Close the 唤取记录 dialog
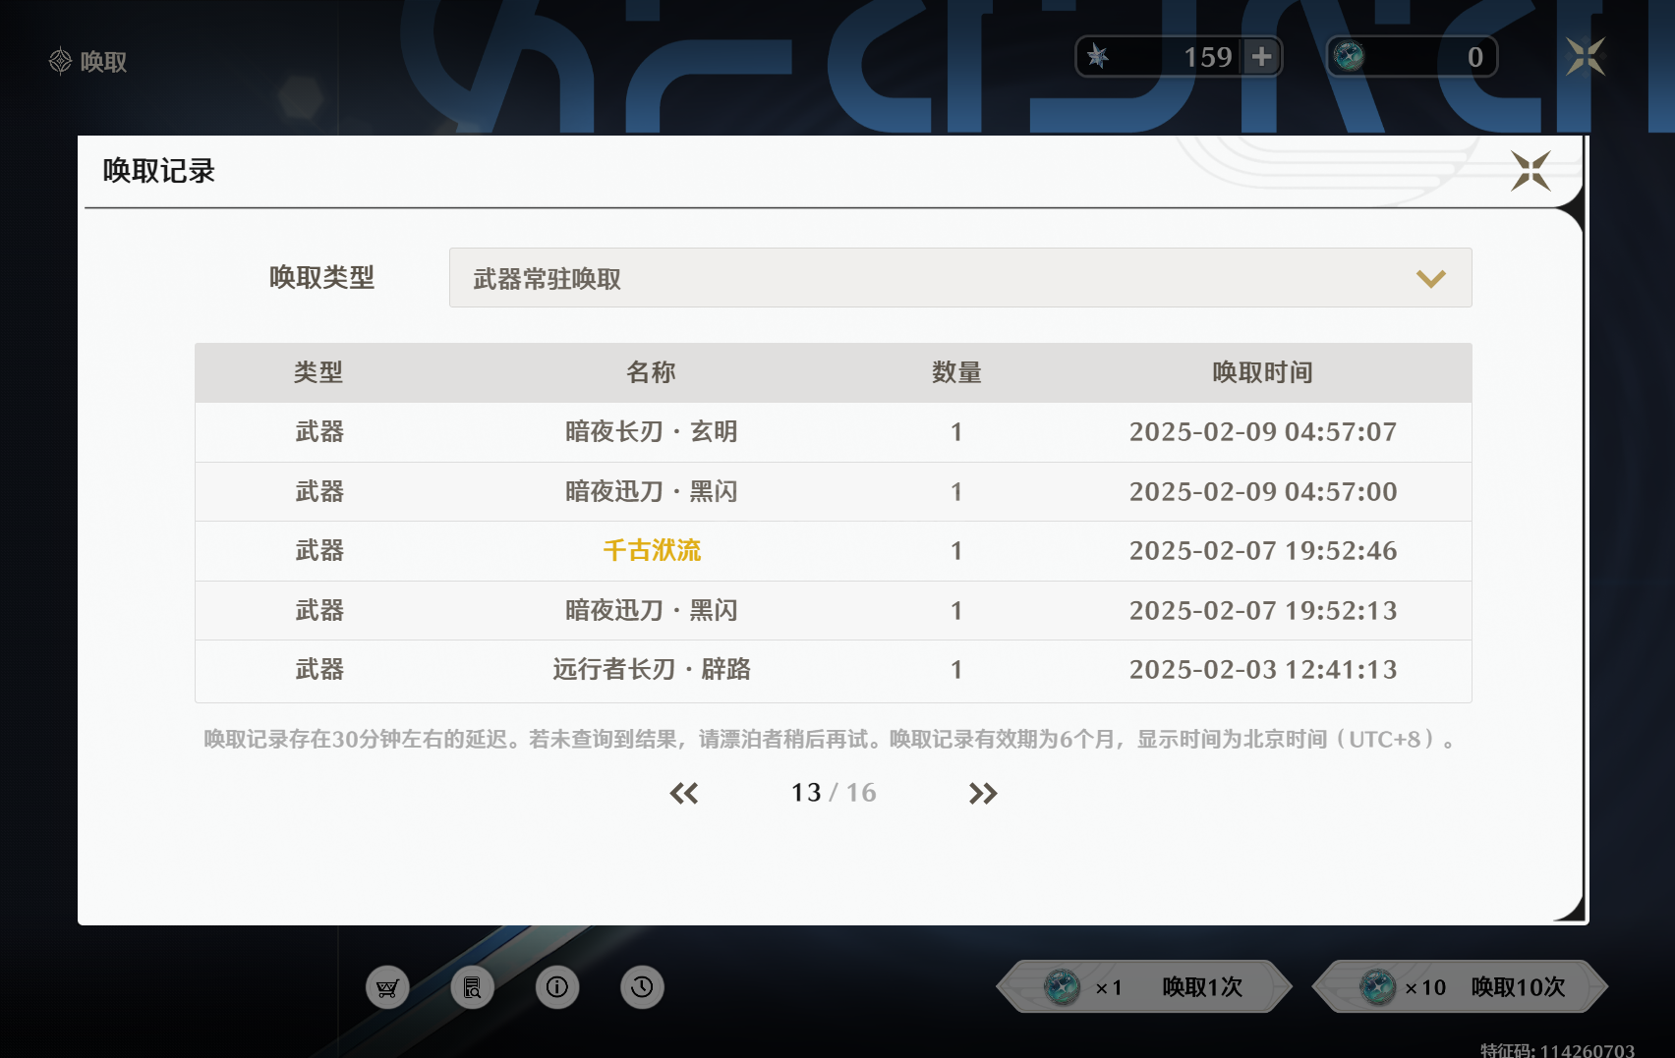This screenshot has height=1058, width=1675. pyautogui.click(x=1531, y=171)
